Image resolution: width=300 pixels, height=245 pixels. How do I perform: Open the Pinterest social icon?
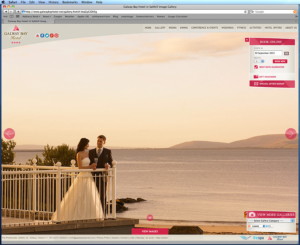(56, 35)
